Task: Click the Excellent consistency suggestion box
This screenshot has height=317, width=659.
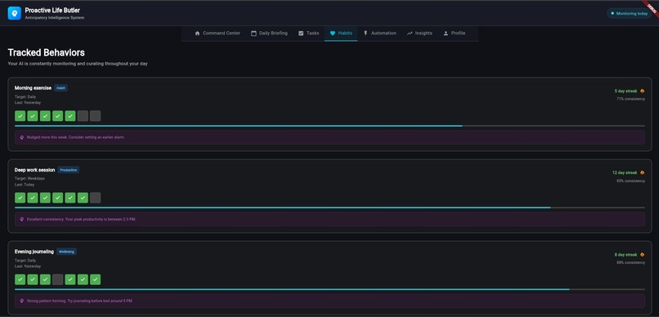Action: (329, 219)
